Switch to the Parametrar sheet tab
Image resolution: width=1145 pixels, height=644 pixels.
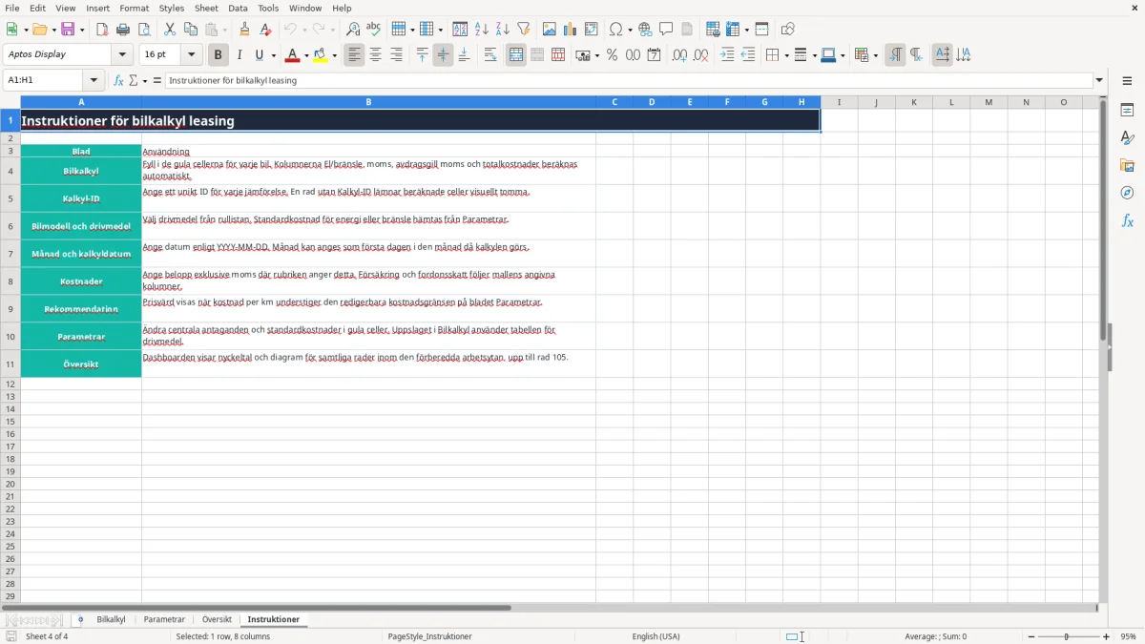164,620
